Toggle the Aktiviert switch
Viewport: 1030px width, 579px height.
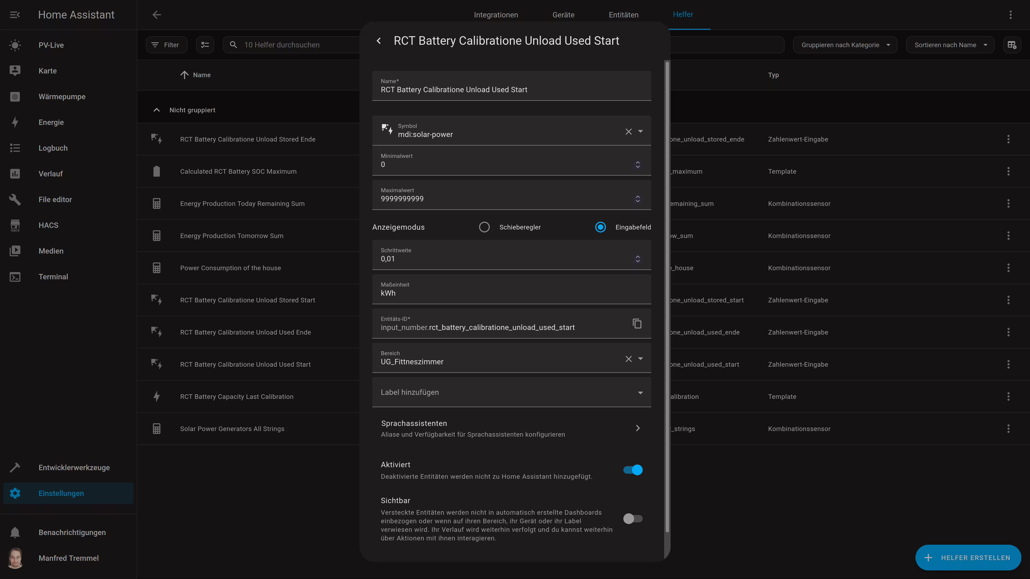[633, 470]
